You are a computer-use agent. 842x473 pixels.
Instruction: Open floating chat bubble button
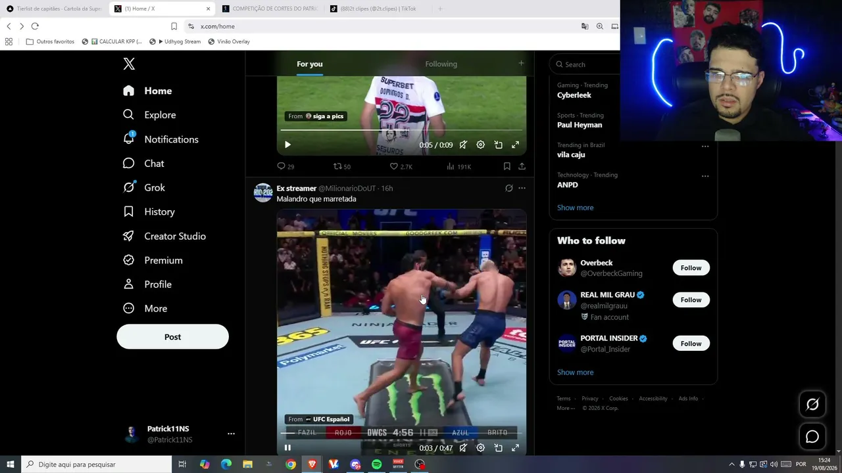pos(812,436)
